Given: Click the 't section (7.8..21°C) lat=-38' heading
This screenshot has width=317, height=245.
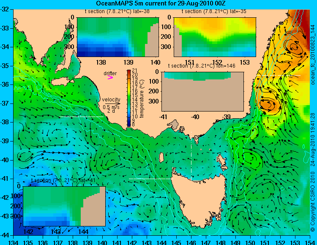Looking at the screenshot, I should click(117, 11).
